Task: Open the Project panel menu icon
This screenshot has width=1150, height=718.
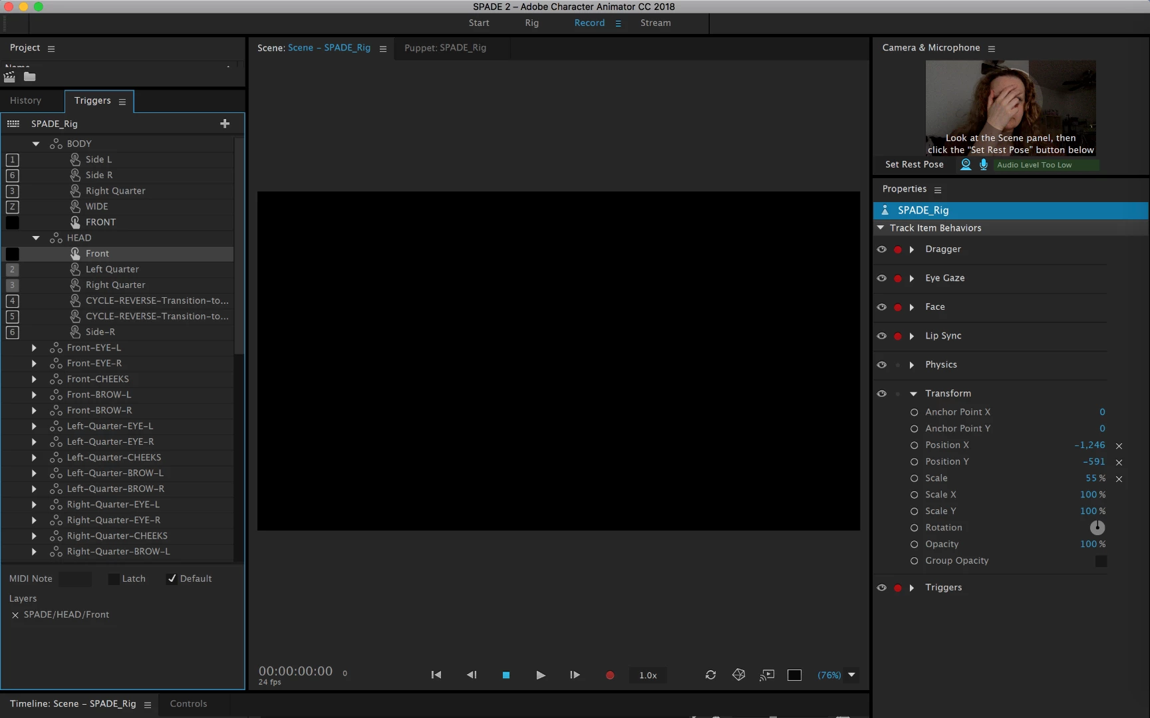Action: point(51,49)
